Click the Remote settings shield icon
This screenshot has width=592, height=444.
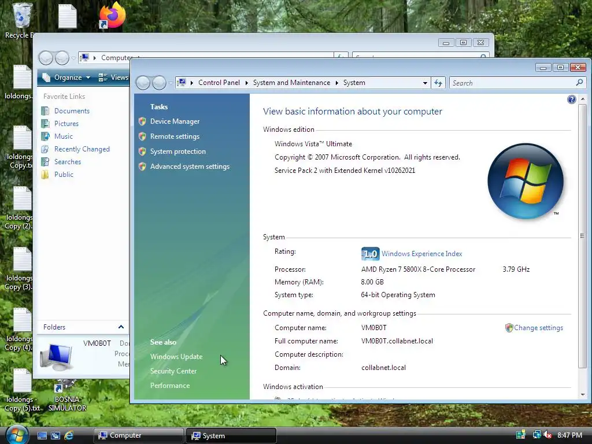(x=142, y=136)
